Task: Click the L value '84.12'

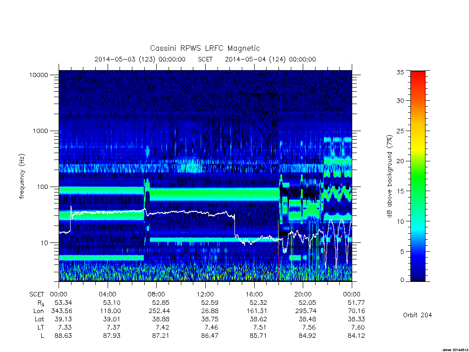Action: [356, 335]
